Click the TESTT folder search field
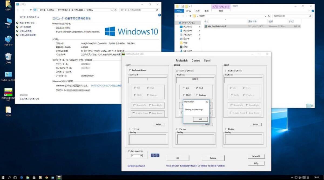This screenshot has height=180, width=324. click(290, 16)
